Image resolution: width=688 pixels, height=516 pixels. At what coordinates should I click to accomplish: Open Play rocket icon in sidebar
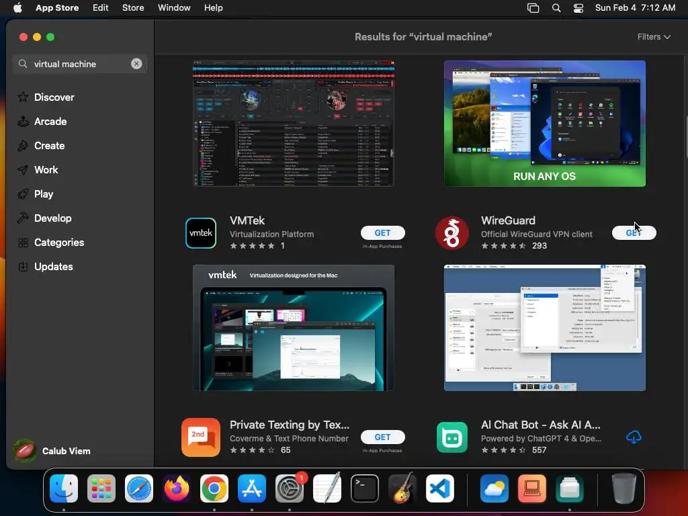tap(23, 194)
